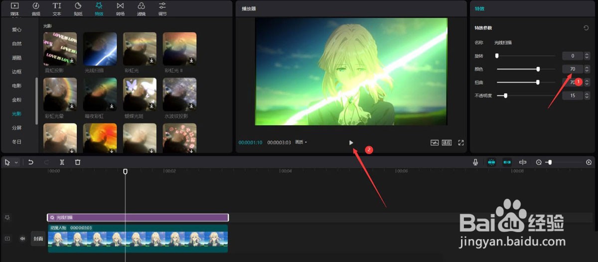The image size is (598, 262).
Task: Zoom in the timeline
Action: [x=589, y=163]
